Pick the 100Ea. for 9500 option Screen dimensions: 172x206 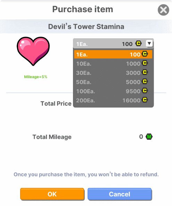(113, 91)
